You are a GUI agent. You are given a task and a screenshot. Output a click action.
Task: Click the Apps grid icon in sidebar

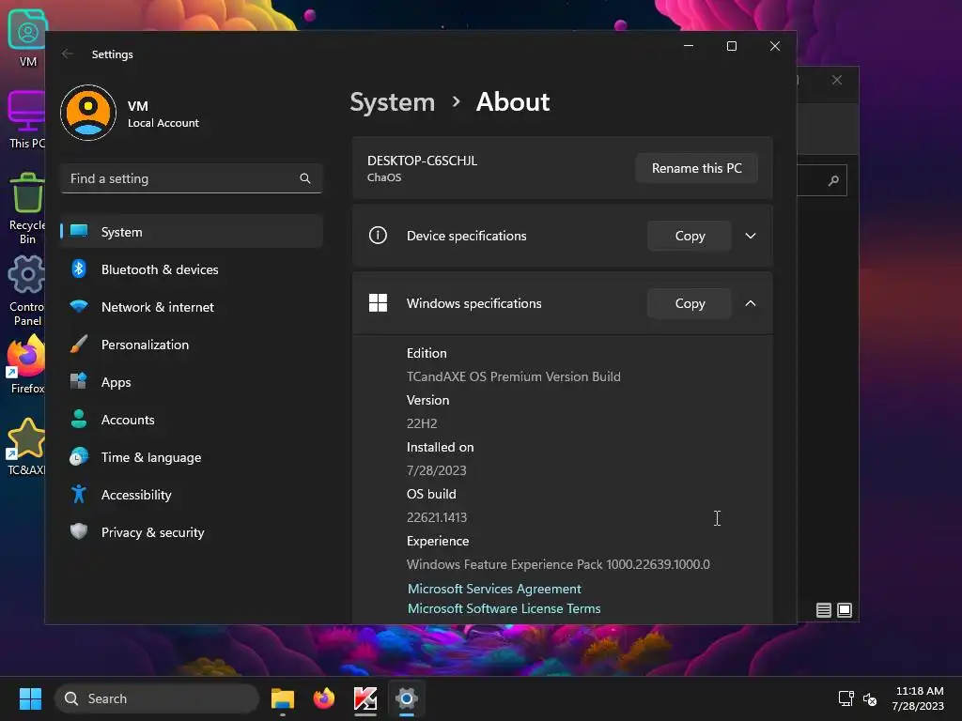click(79, 381)
